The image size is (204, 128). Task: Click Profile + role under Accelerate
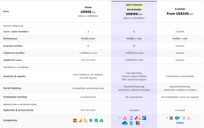pos(134,39)
